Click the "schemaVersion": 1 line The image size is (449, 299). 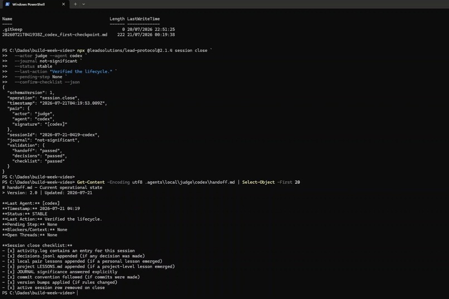click(x=31, y=92)
